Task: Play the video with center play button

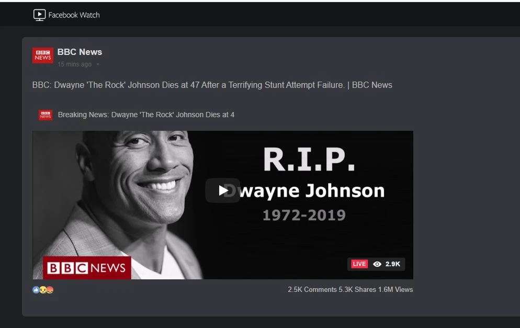Action: pyautogui.click(x=223, y=190)
